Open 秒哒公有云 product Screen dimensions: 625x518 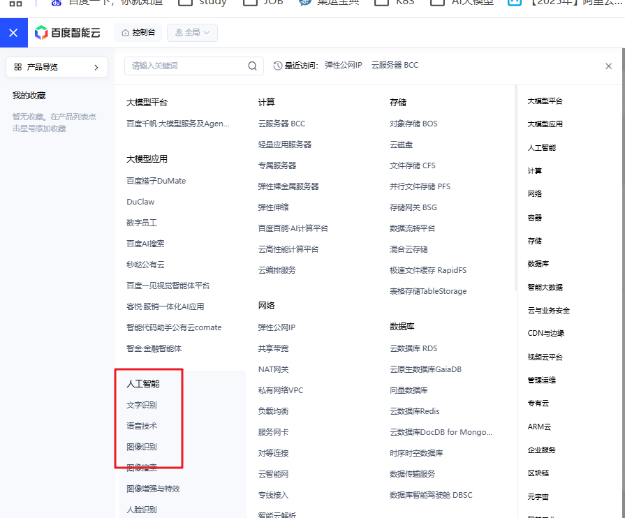click(145, 265)
